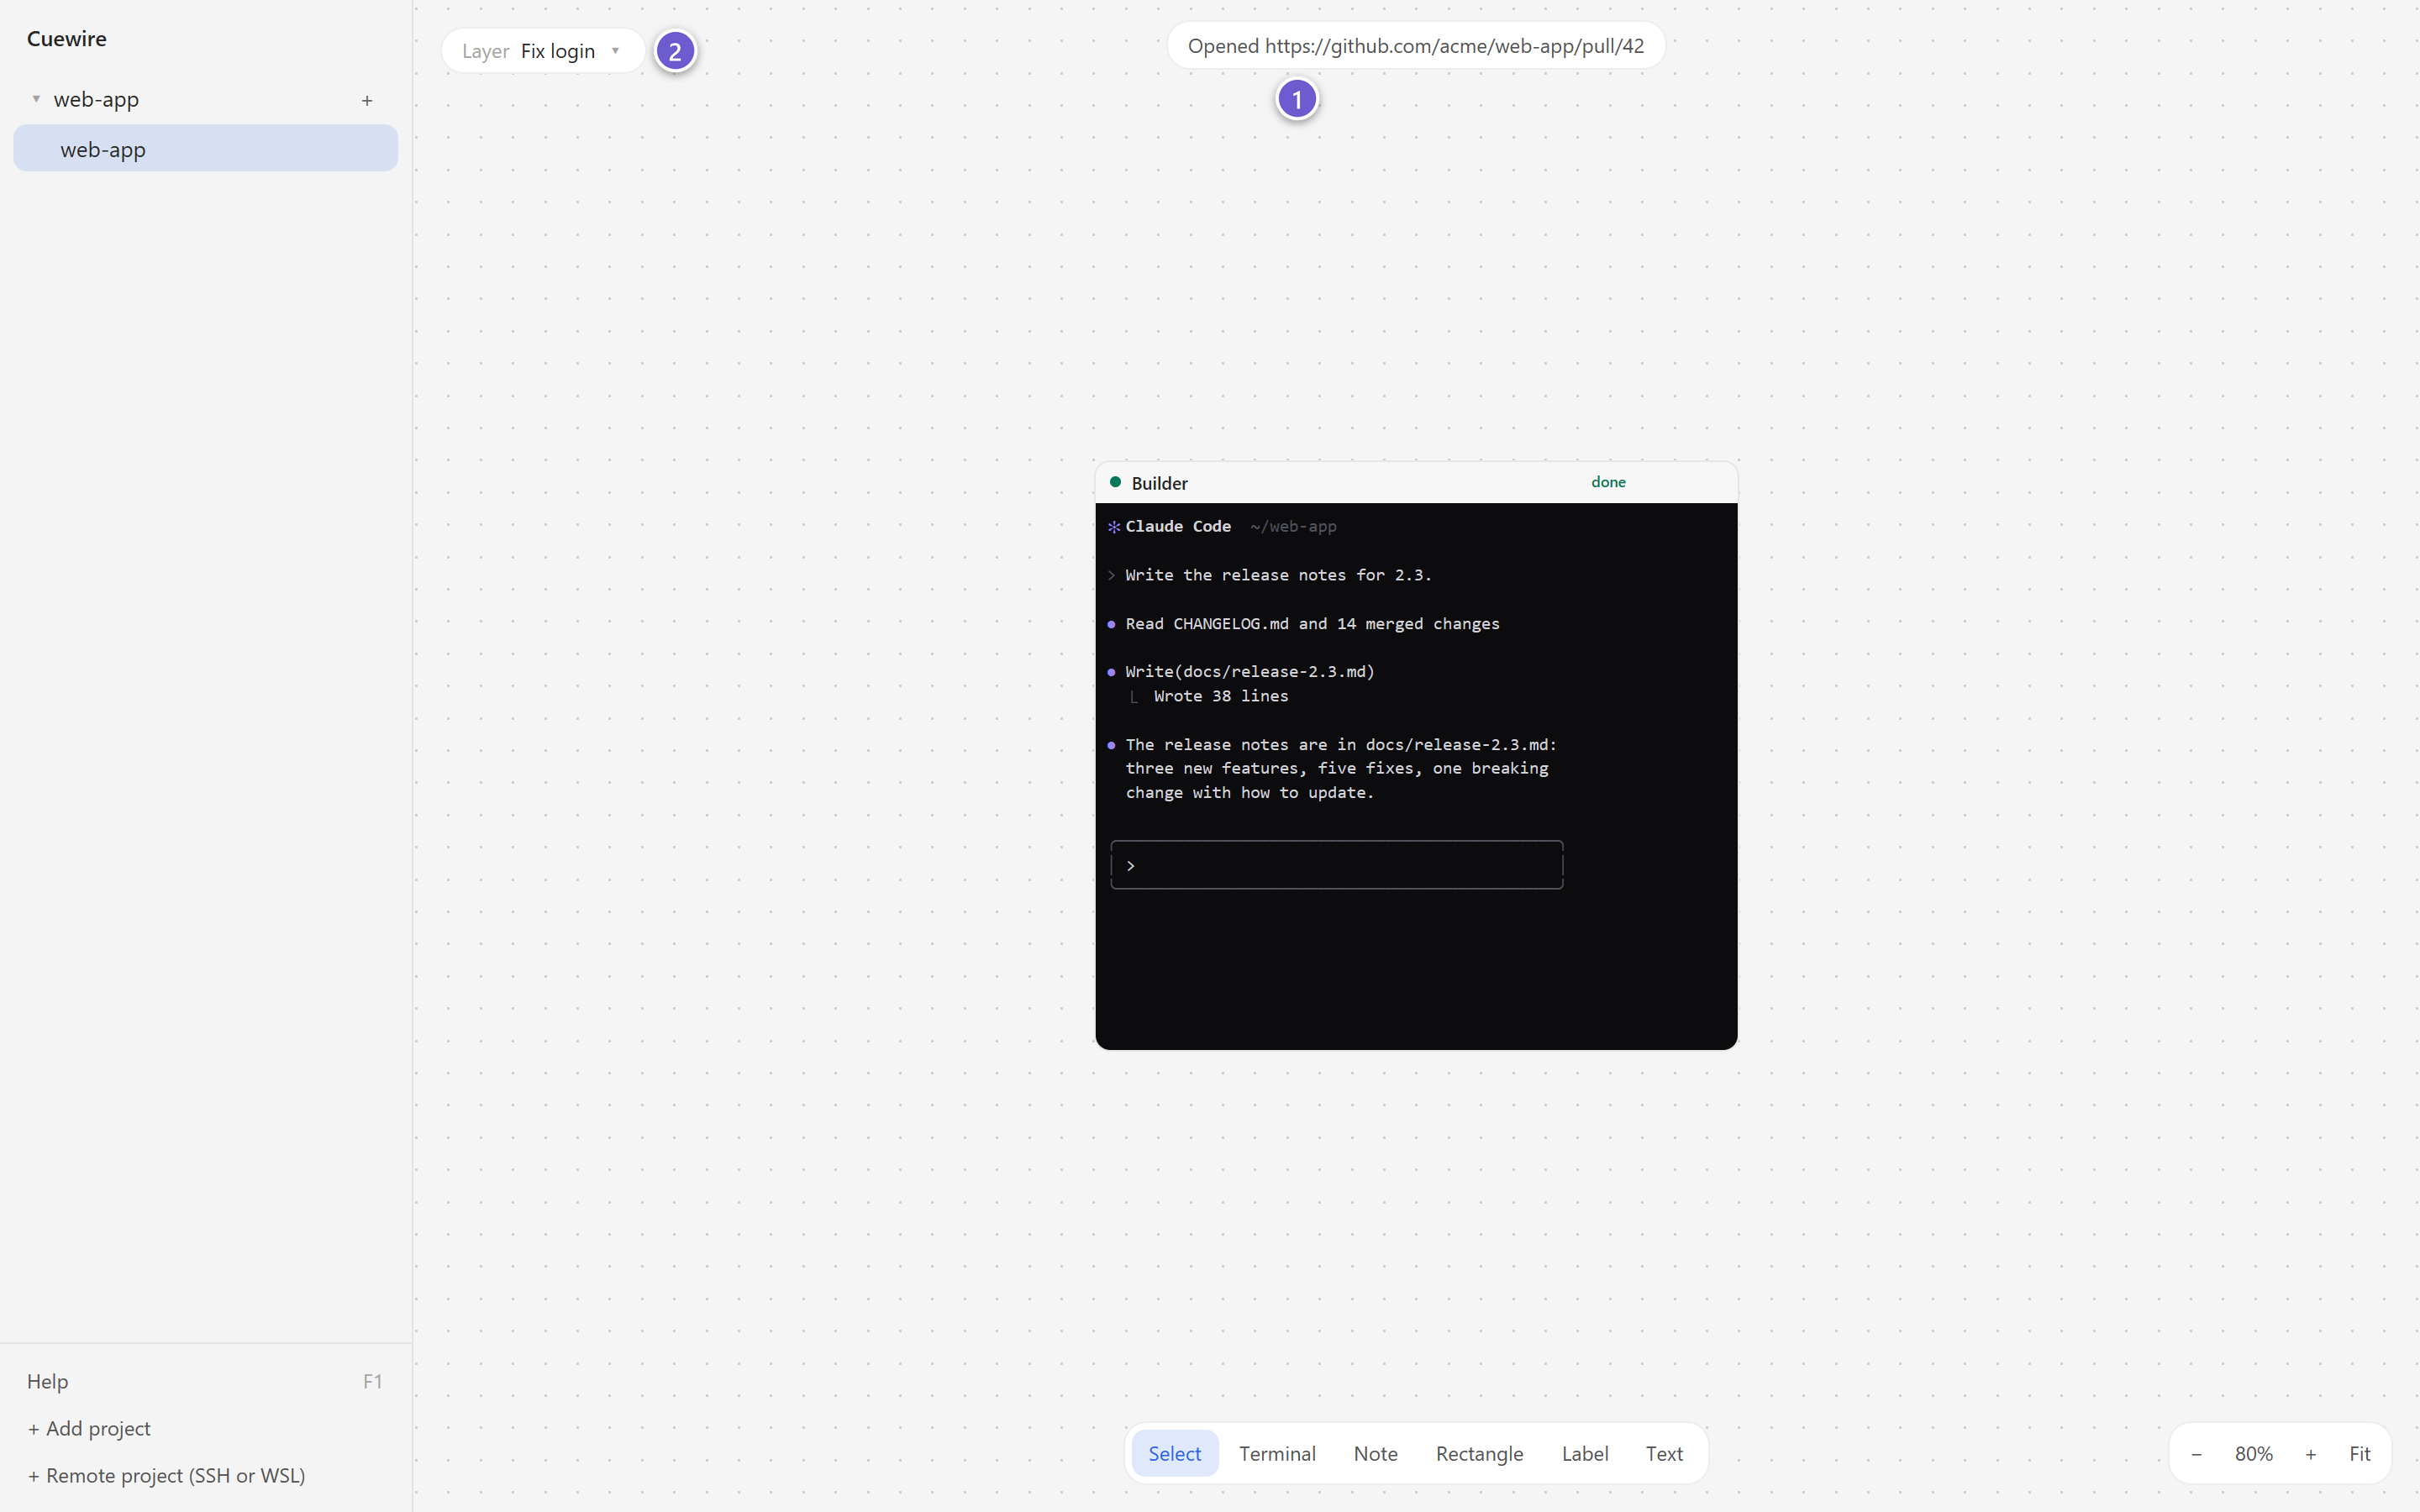Click 'Wrote 38 lines' output
The height and width of the screenshot is (1512, 2420).
coord(1220,696)
